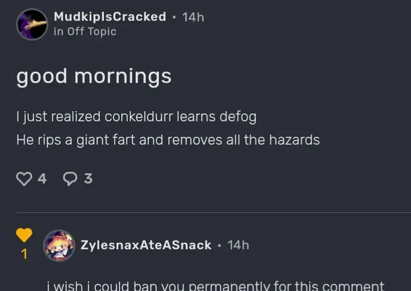Like the post with the heart icon
Image resolution: width=411 pixels, height=291 pixels.
tap(24, 178)
